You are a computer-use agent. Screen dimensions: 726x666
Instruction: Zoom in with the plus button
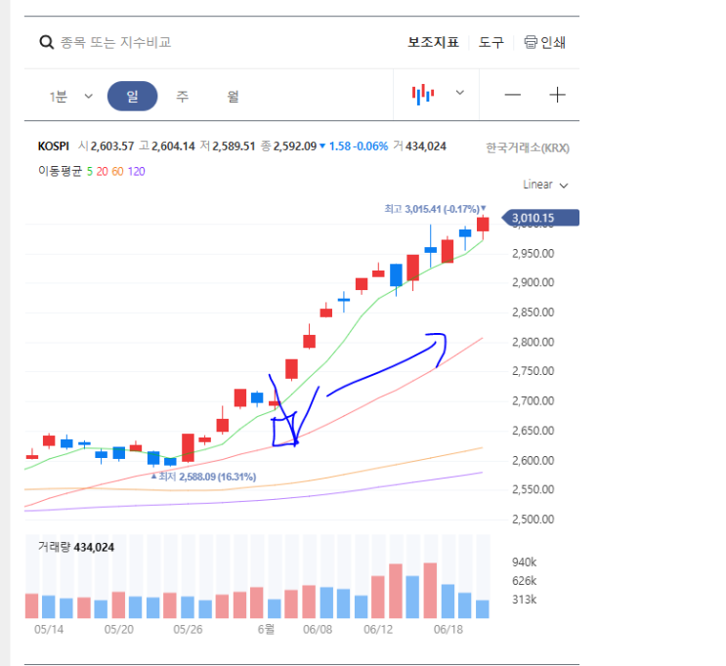[x=558, y=95]
